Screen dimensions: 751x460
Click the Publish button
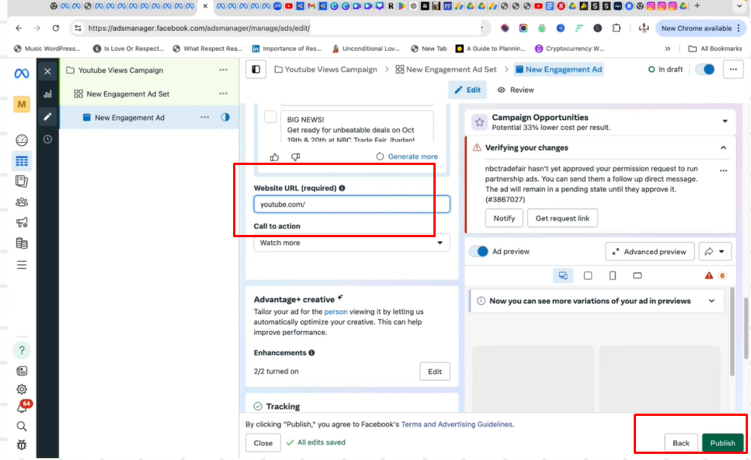[722, 443]
